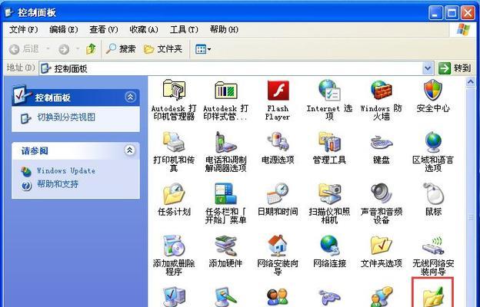Collapse the 控制面板 sidebar section
Screen dimensions: 480x307
coord(130,97)
